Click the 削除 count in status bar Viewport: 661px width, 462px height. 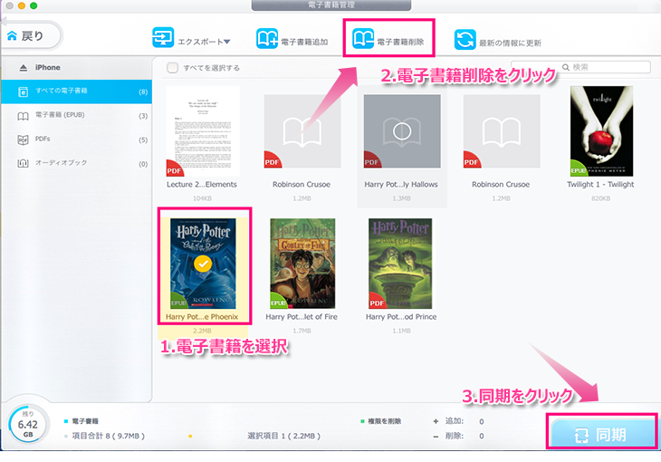pos(482,436)
